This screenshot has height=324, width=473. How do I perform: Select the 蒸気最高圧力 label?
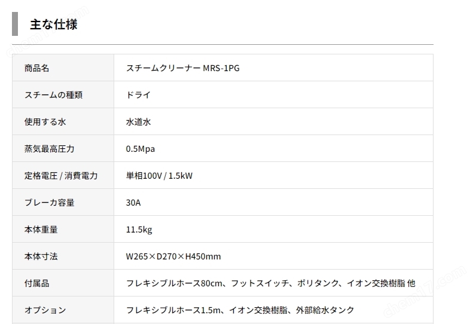pyautogui.click(x=49, y=148)
